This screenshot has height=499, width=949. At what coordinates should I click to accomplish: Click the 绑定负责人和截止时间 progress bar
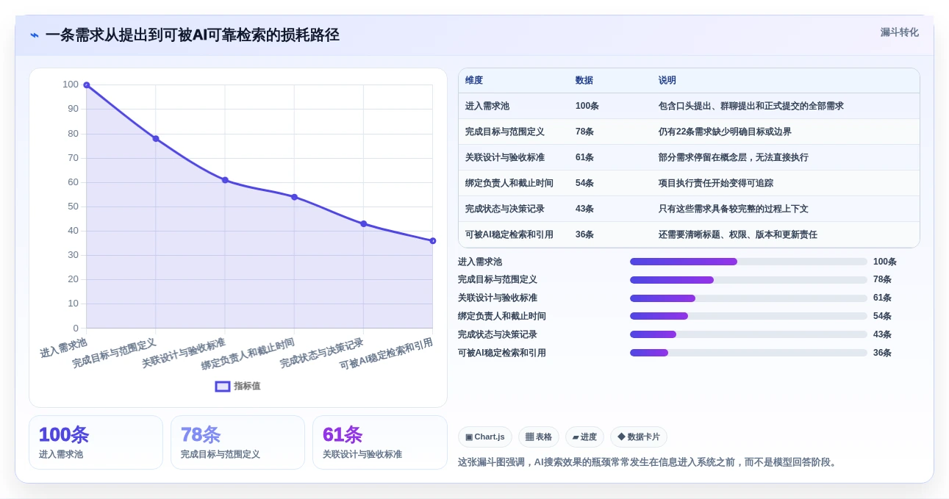[748, 316]
